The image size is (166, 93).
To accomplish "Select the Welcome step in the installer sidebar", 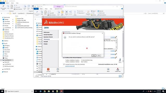I will click(x=47, y=32).
